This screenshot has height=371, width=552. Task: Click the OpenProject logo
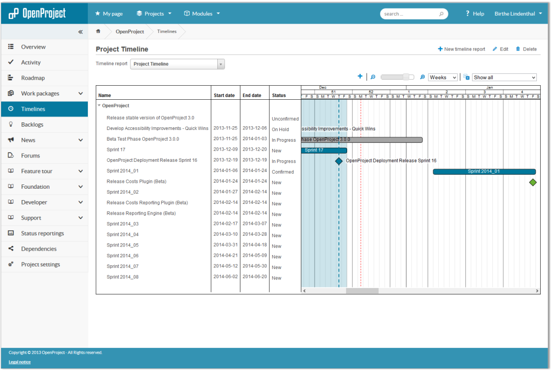click(37, 13)
